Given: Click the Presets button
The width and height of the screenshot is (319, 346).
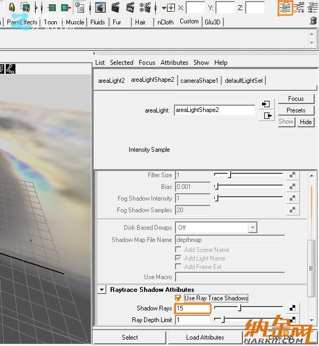Looking at the screenshot, I should (x=296, y=110).
